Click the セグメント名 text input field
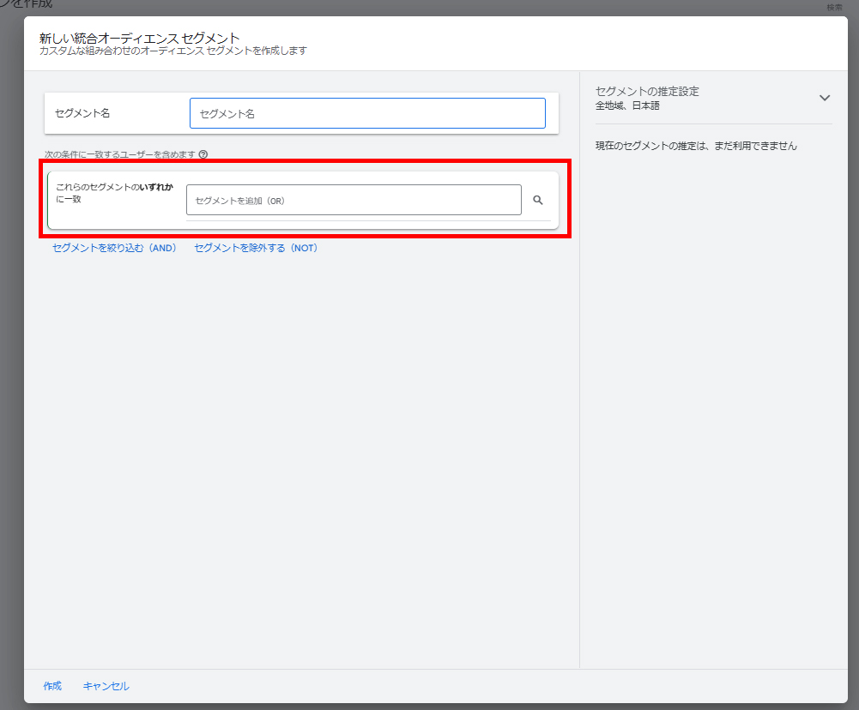Image resolution: width=859 pixels, height=710 pixels. point(367,113)
